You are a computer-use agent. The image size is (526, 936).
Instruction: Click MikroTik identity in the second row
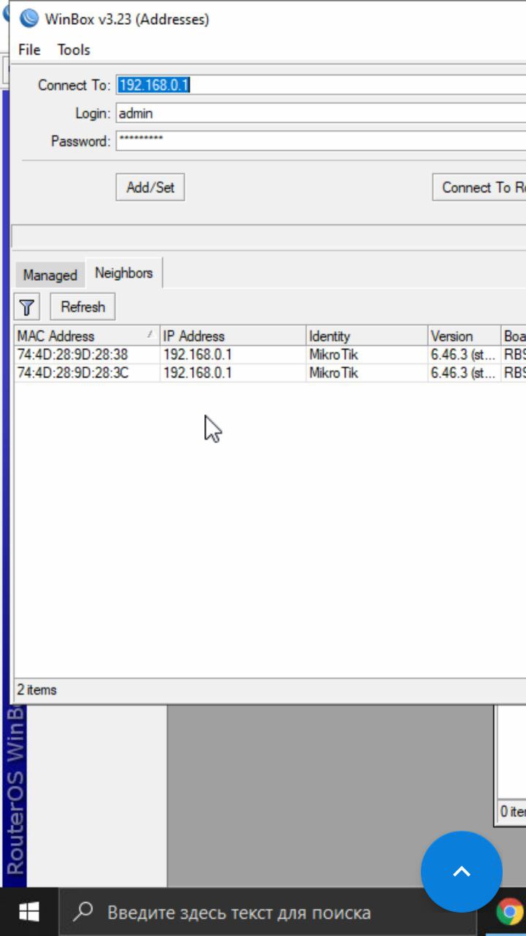click(334, 372)
